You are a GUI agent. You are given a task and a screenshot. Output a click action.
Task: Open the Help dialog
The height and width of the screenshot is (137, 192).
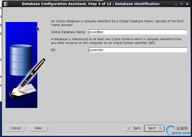pos(38,128)
